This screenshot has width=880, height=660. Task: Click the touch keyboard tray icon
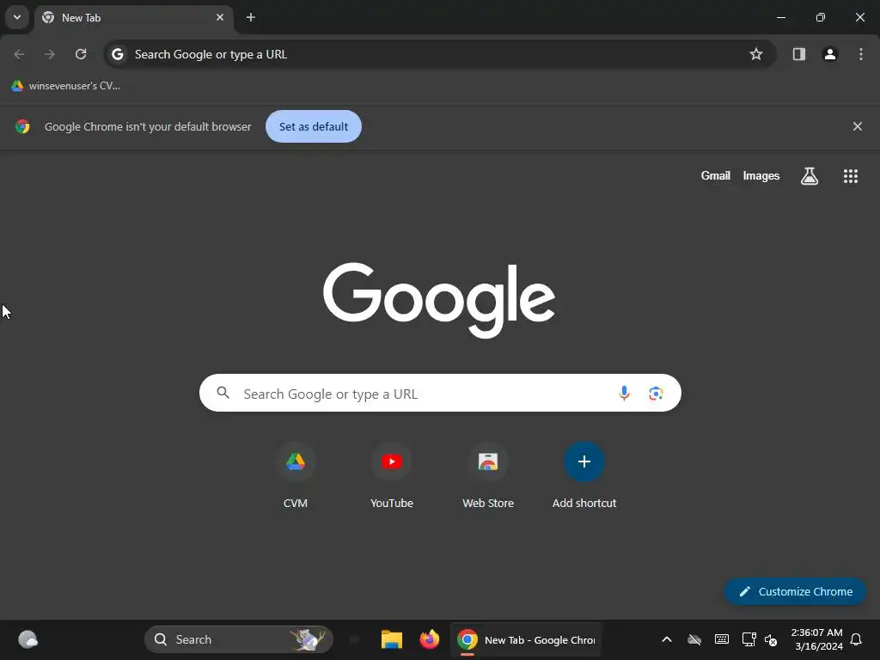click(x=722, y=639)
